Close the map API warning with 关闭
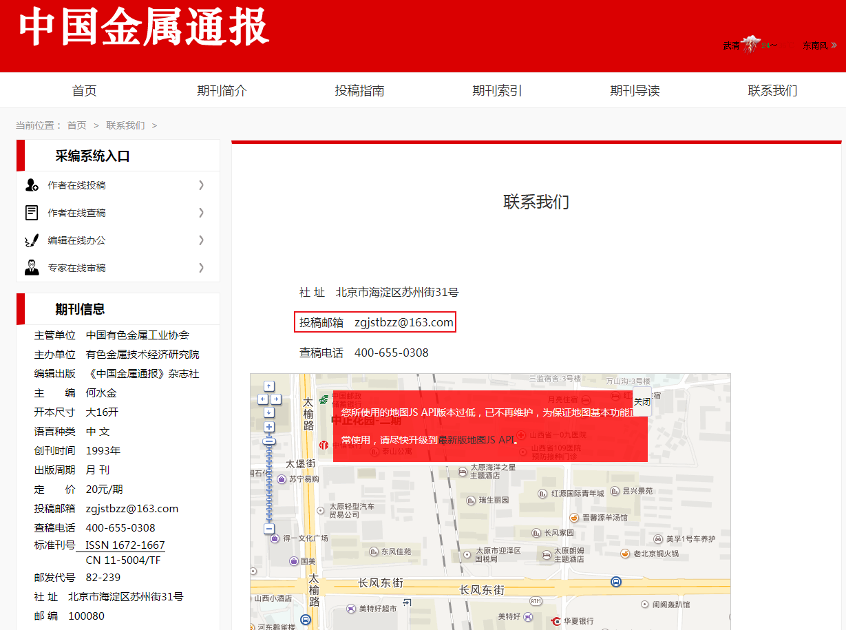The width and height of the screenshot is (846, 630). 642,401
